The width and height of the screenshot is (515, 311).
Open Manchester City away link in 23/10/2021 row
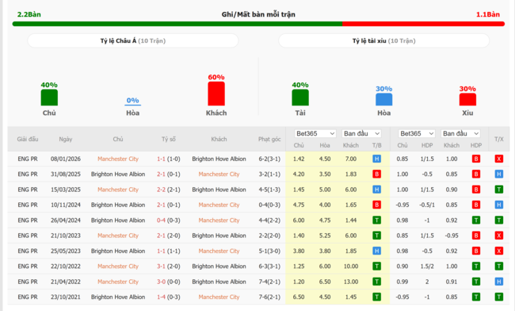click(x=219, y=297)
